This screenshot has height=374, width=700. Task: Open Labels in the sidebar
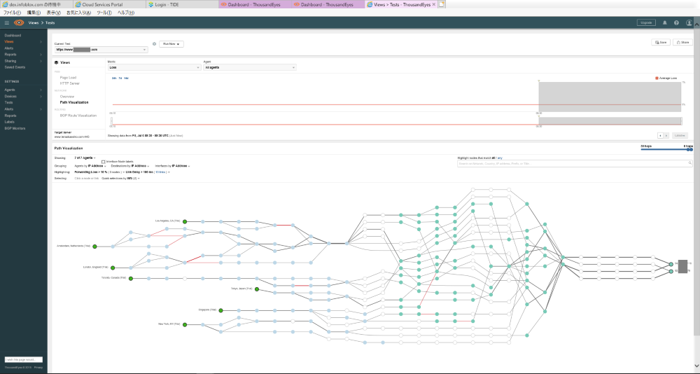tap(9, 122)
